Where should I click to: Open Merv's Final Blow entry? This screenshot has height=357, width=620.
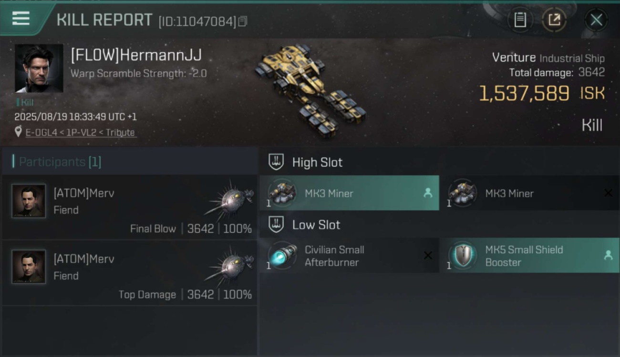pyautogui.click(x=130, y=207)
